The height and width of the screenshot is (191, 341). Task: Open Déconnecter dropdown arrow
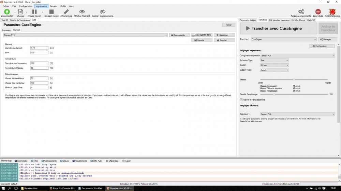coord(15,13)
